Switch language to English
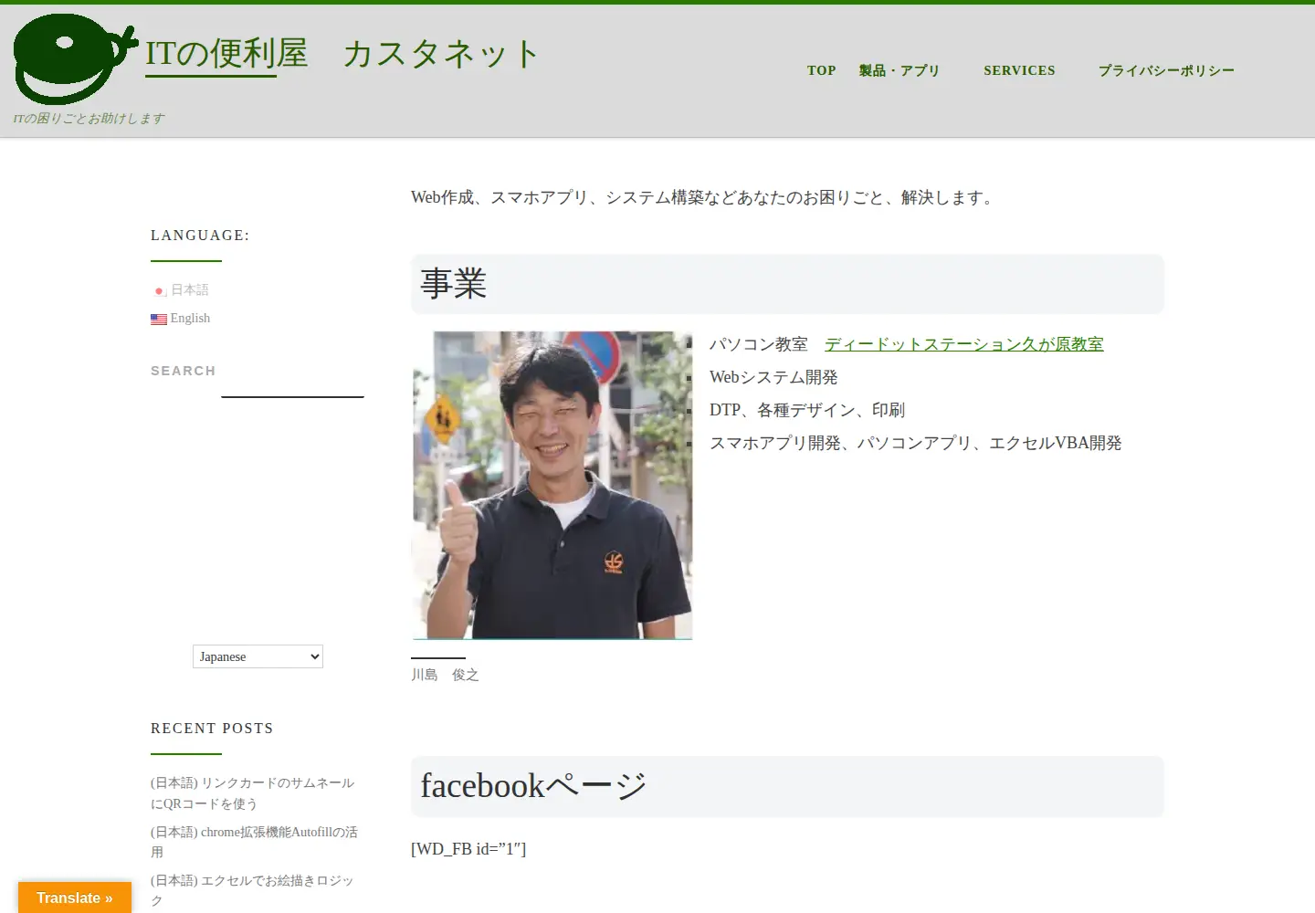 190,318
